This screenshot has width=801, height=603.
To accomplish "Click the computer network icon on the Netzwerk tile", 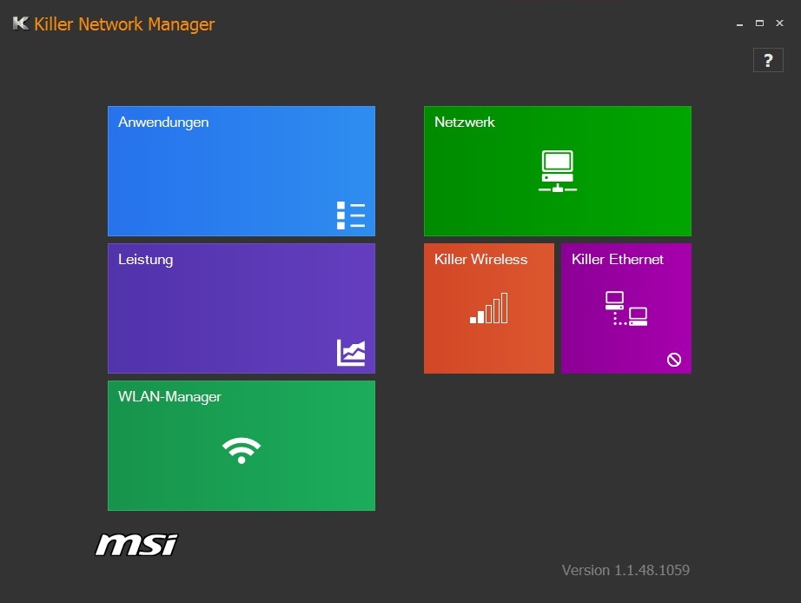I will (557, 169).
